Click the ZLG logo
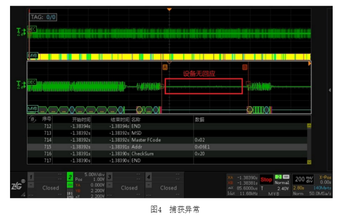Viewport: 351px width, 217px height. click(x=18, y=185)
